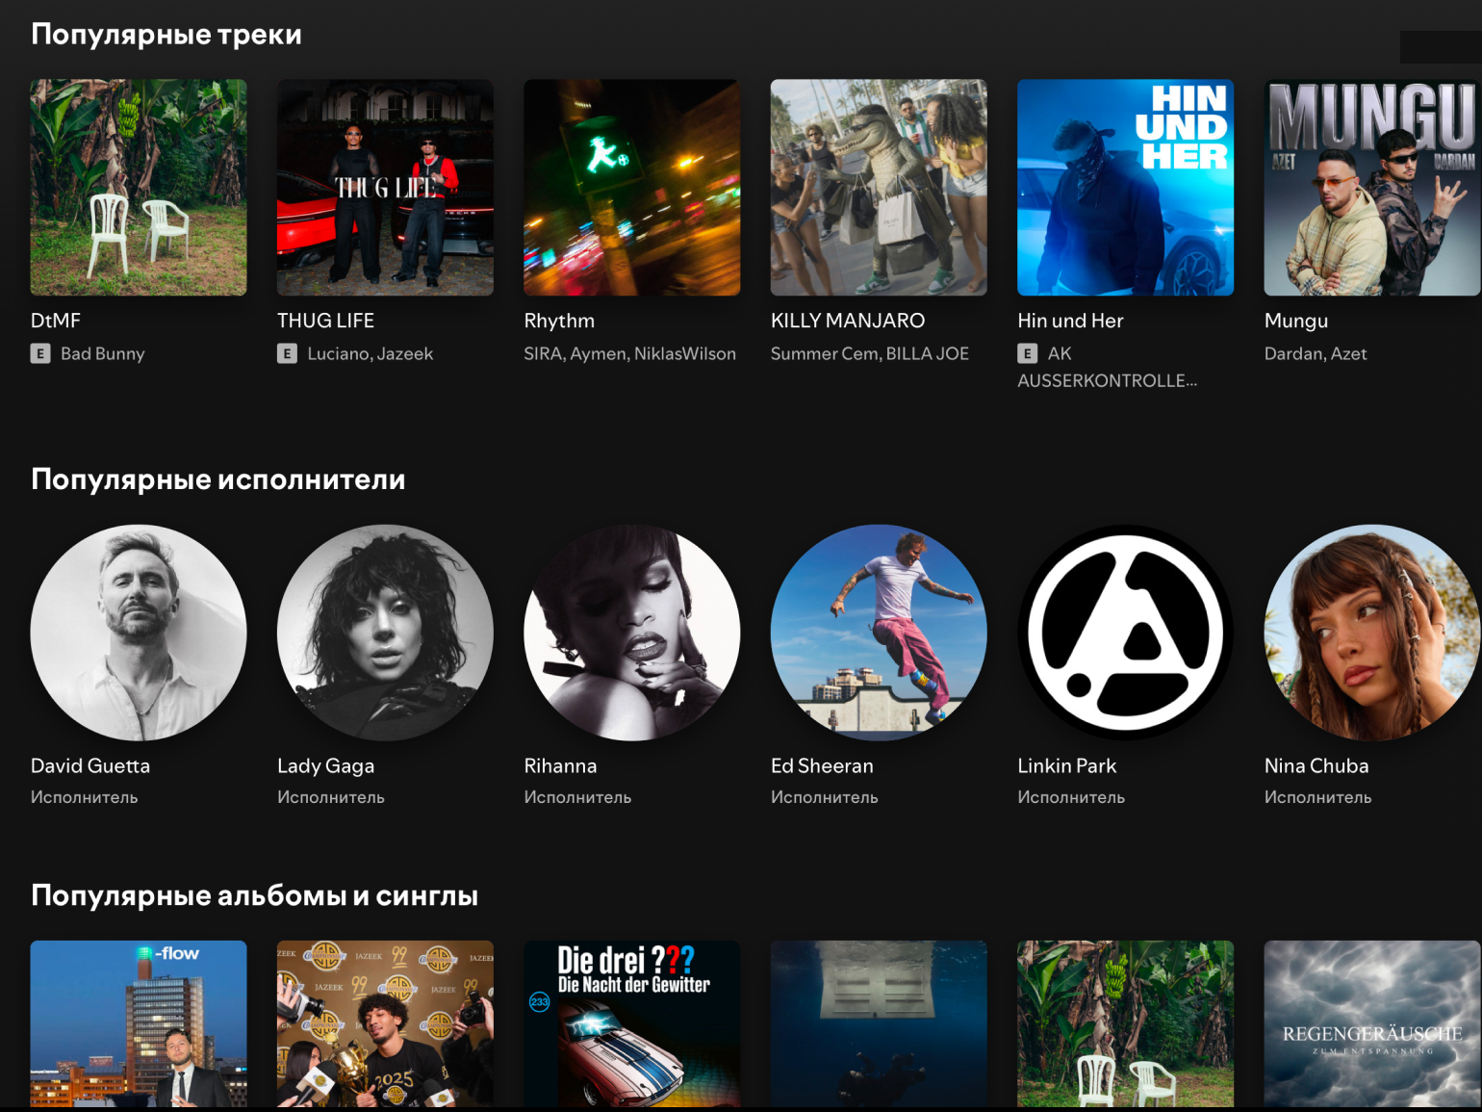Viewport: 1482px width, 1112px height.
Task: Select the DtMF track title
Action: (56, 321)
